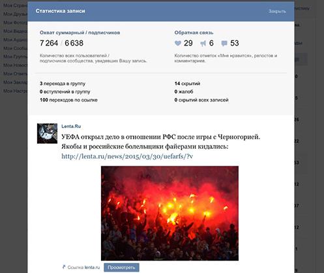Click the 14 скрытий statistic
The image size is (324, 273).
point(187,84)
